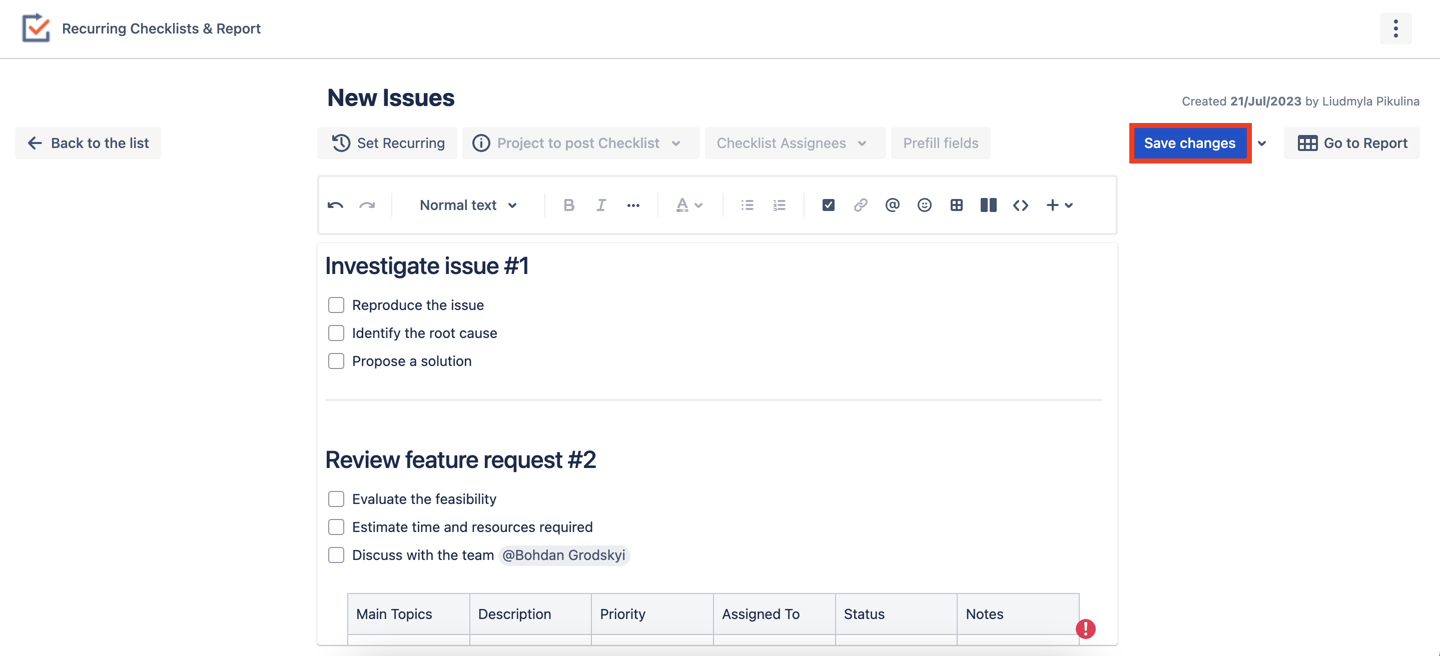Open the three-dot app menu
The width and height of the screenshot is (1440, 656).
pyautogui.click(x=1395, y=28)
